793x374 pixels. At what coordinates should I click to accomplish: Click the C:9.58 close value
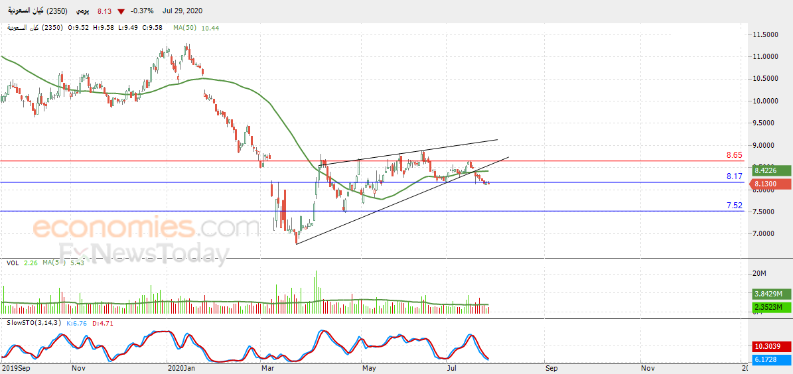[x=152, y=29]
